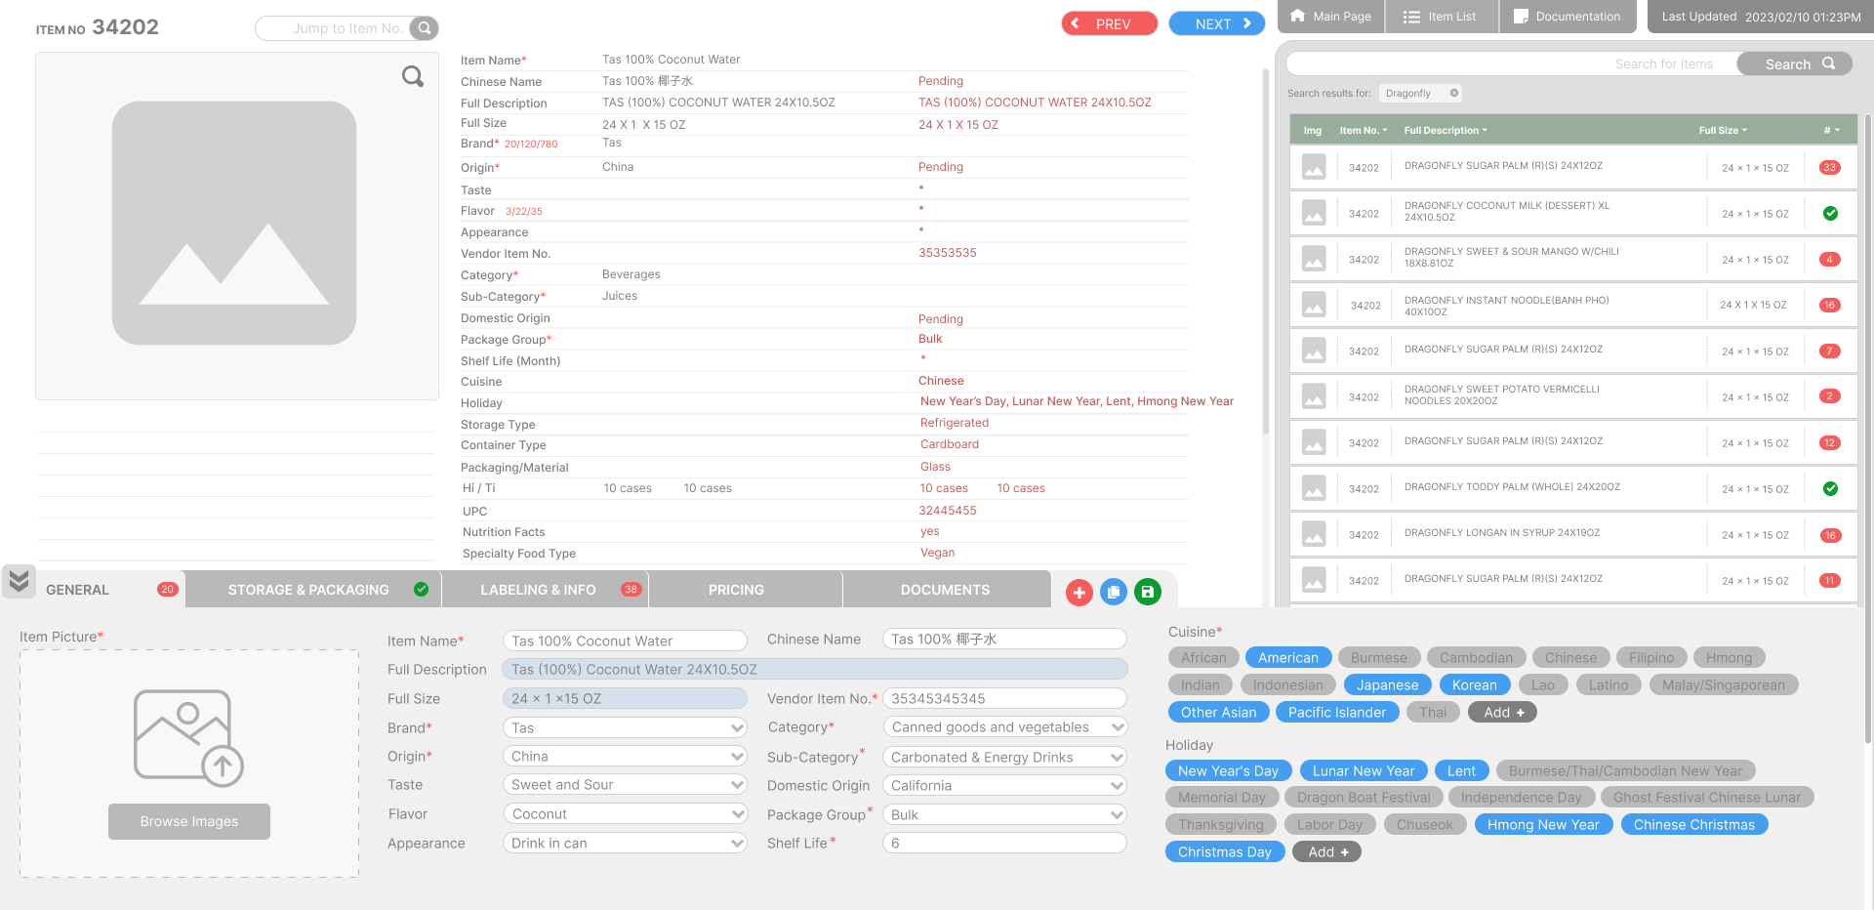Sort results by Full Size column
This screenshot has height=910, width=1874.
[1723, 131]
